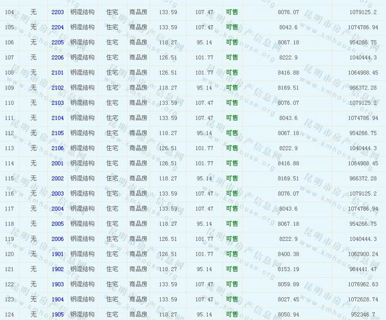The width and height of the screenshot is (386, 320).
Task: Click on room 2105 link
Action: (57, 133)
